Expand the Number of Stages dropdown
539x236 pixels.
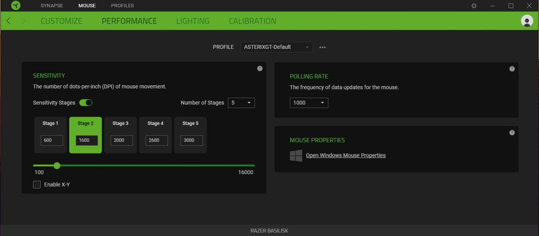(x=241, y=103)
